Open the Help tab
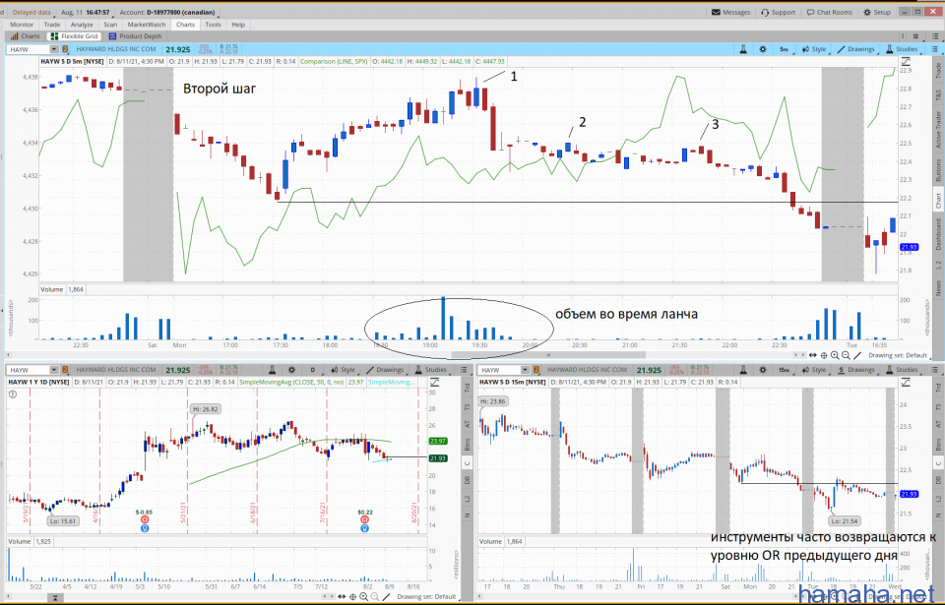The image size is (945, 605). pos(238,25)
